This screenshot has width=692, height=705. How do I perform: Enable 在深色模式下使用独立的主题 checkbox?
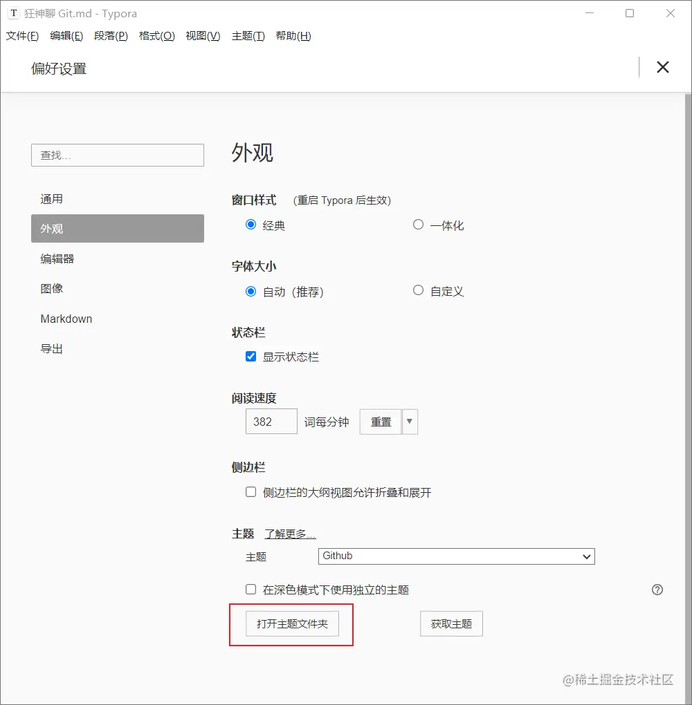pyautogui.click(x=251, y=590)
